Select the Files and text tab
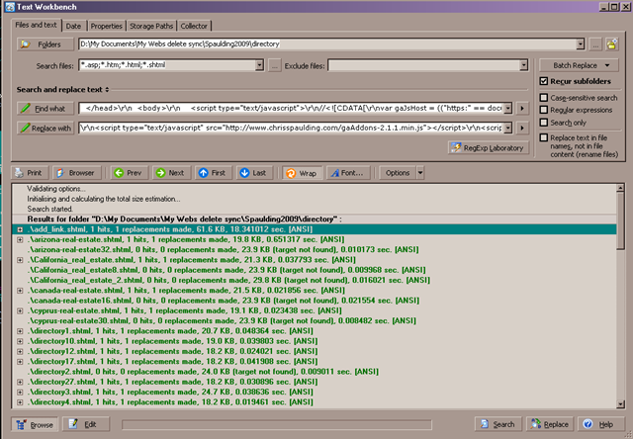This screenshot has height=439, width=633. click(36, 25)
